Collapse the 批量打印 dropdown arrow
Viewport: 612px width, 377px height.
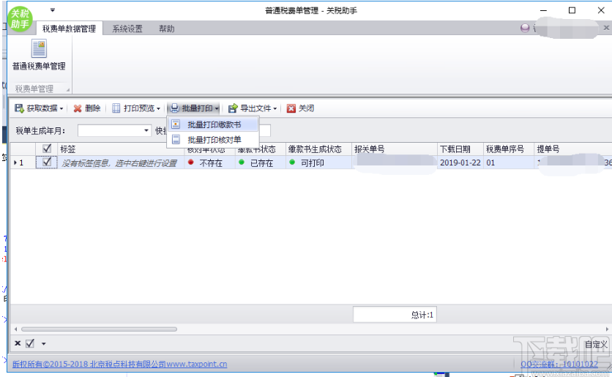pos(217,108)
